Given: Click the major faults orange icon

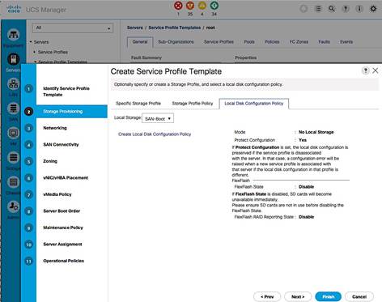Looking at the screenshot, I should point(190,6).
